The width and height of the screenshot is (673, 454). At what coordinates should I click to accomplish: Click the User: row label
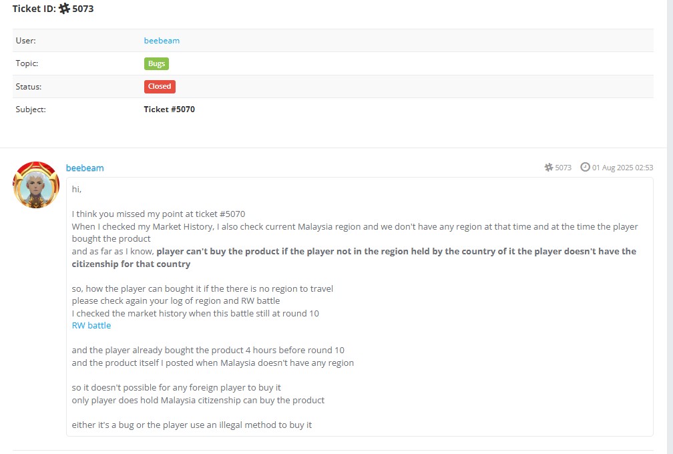[x=26, y=41]
